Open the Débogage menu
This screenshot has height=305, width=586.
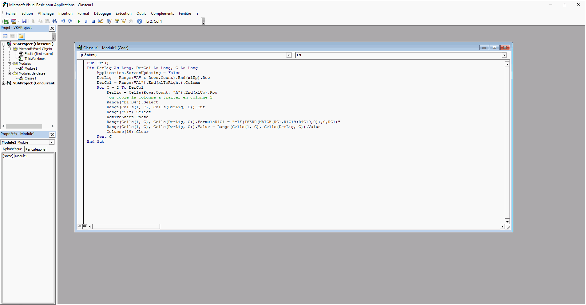(x=102, y=14)
